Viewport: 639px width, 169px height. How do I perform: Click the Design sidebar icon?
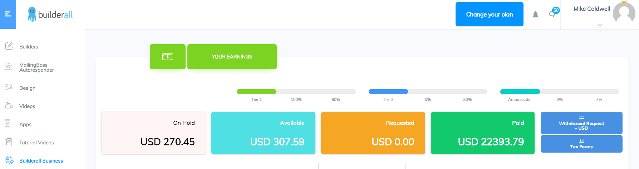(x=9, y=88)
